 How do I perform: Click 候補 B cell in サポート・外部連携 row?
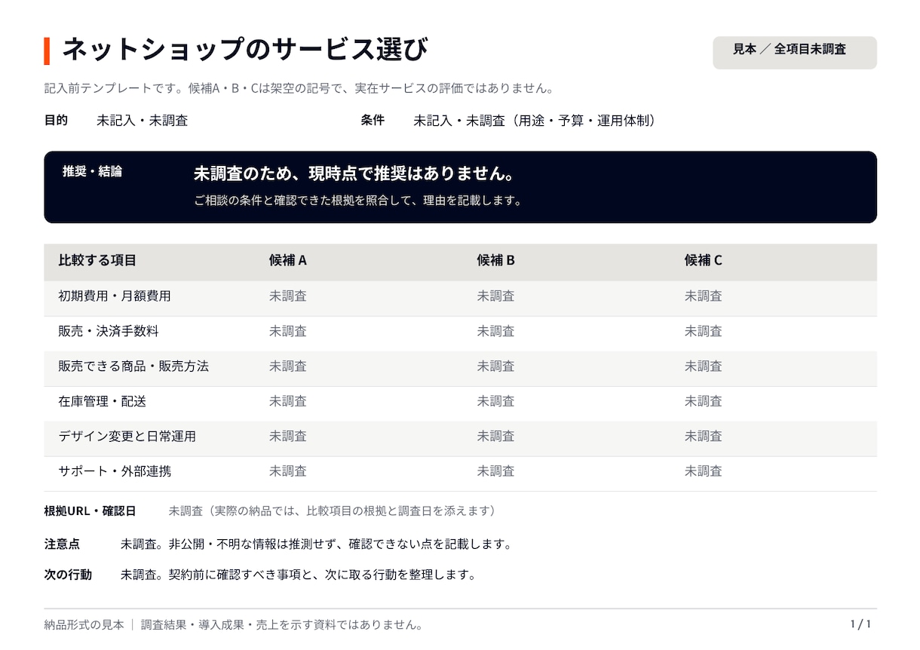(495, 471)
